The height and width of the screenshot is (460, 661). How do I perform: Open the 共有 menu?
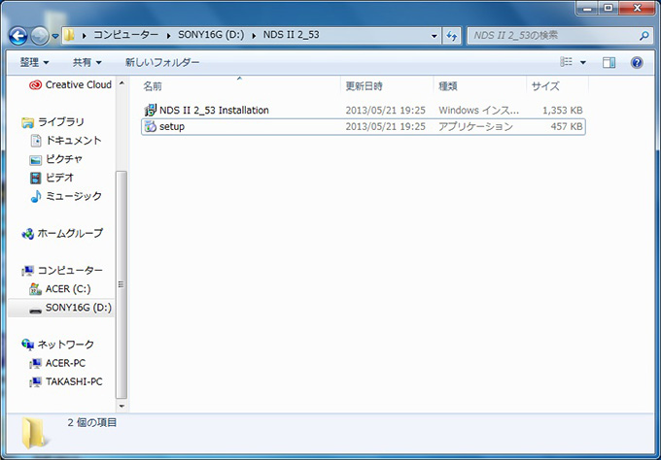coord(87,62)
